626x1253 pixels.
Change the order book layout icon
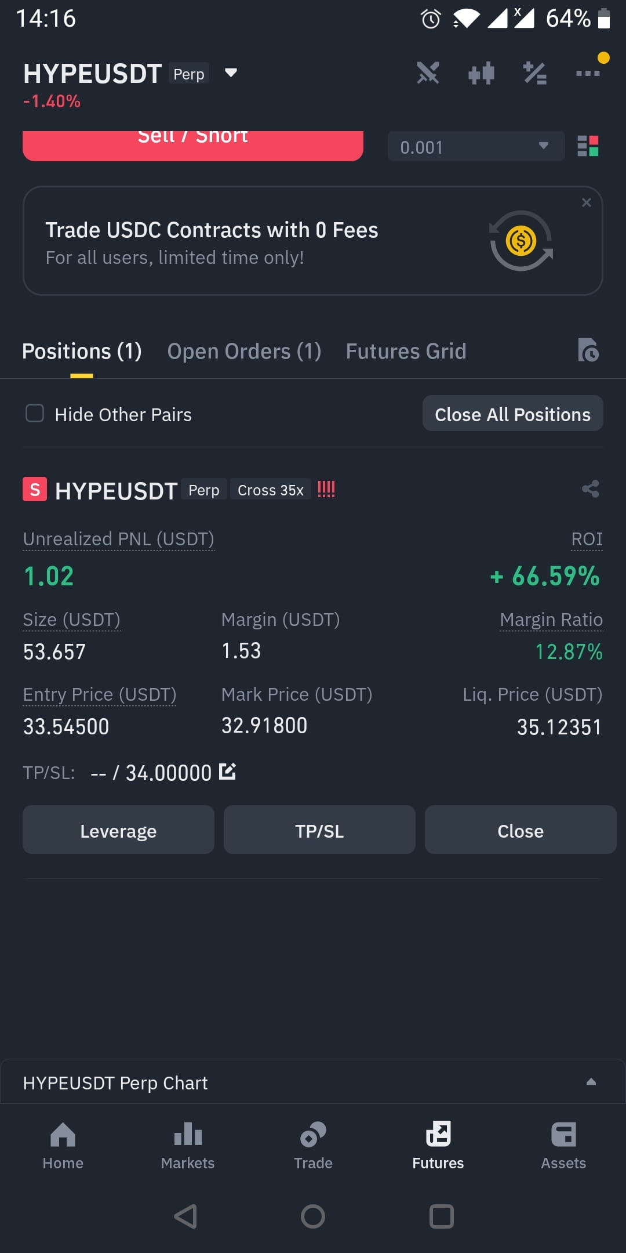coord(588,146)
